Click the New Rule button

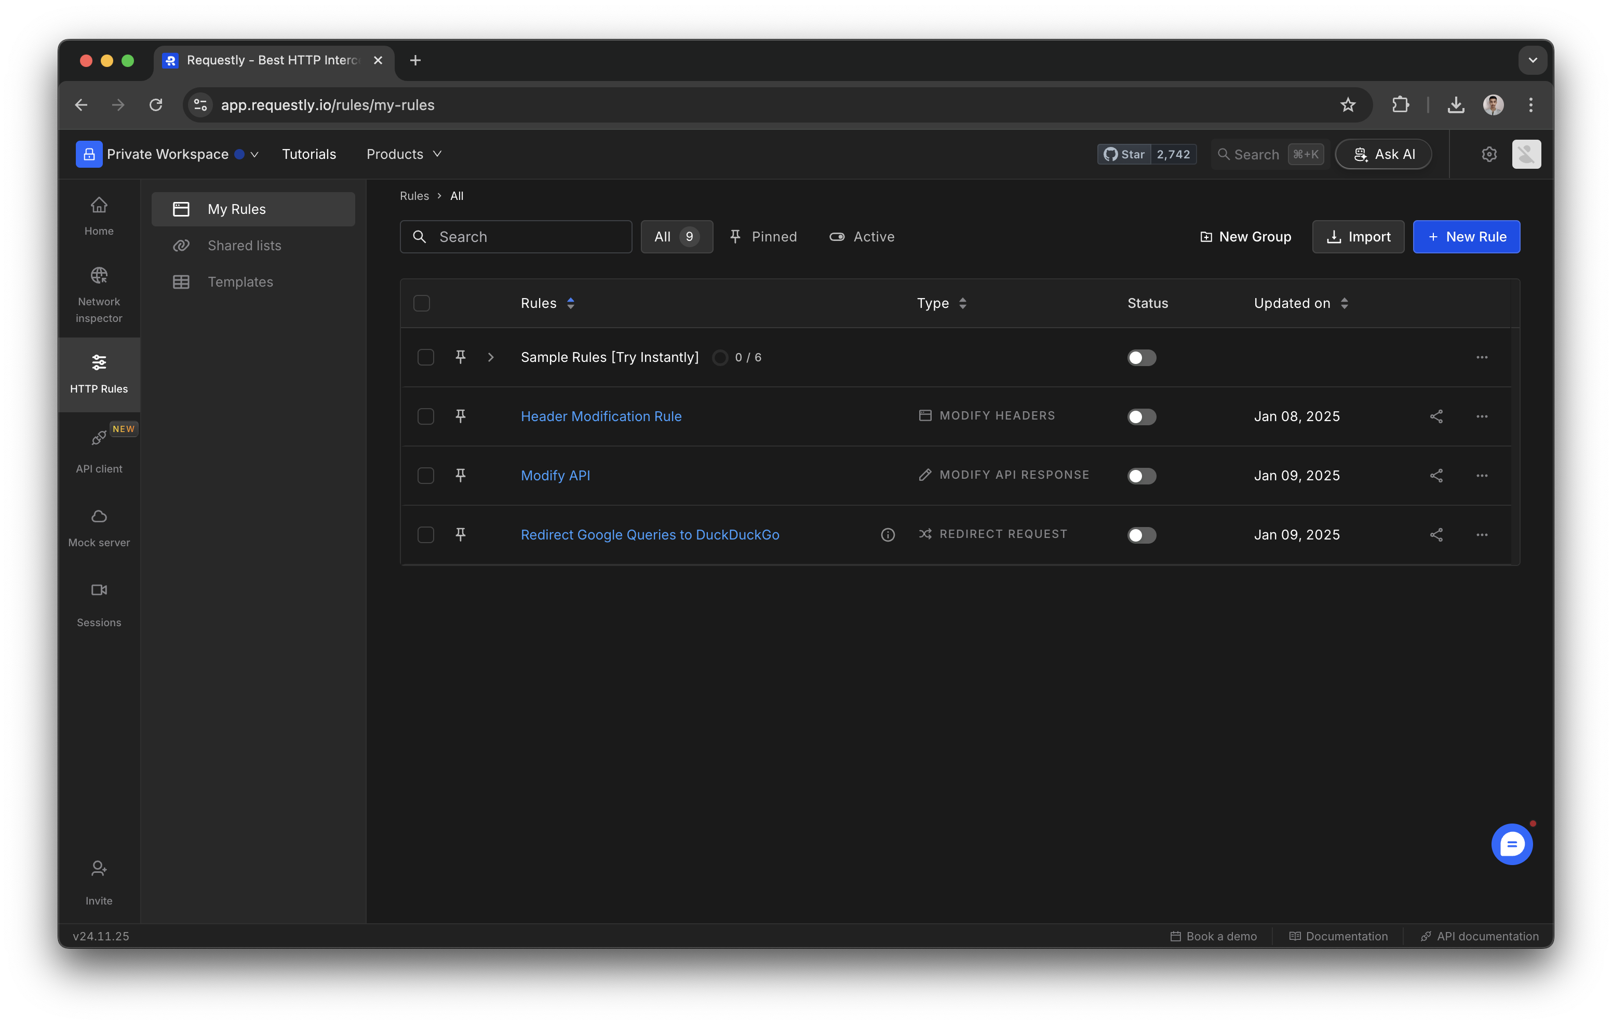click(1466, 236)
